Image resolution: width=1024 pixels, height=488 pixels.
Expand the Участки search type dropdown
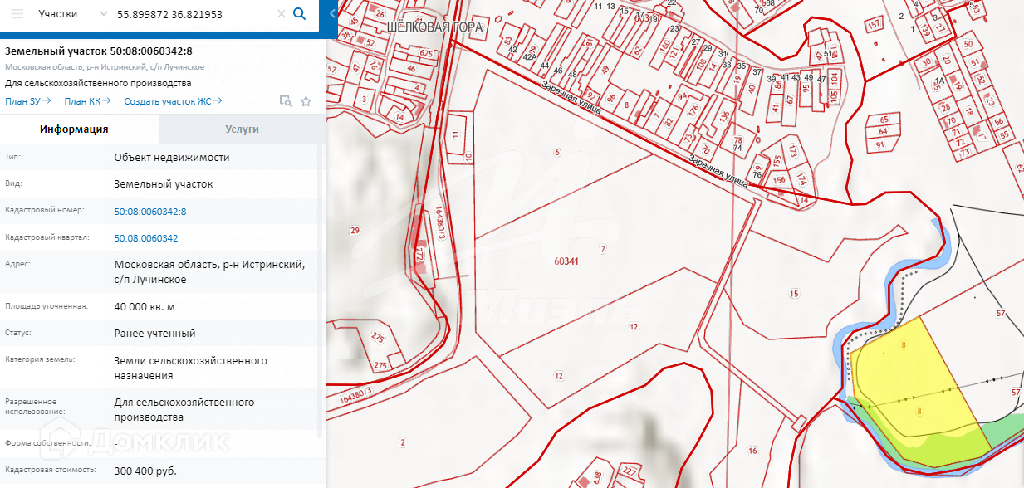[x=103, y=14]
